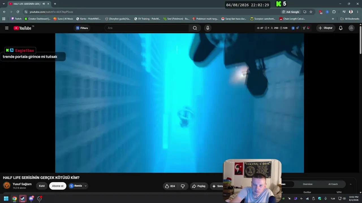Click the Katıl join button

(42, 186)
